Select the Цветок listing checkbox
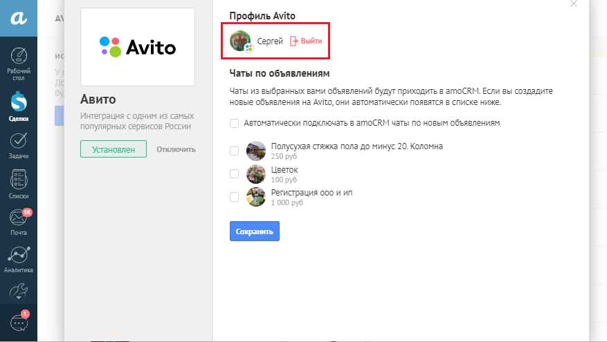607x342 pixels. coord(234,173)
